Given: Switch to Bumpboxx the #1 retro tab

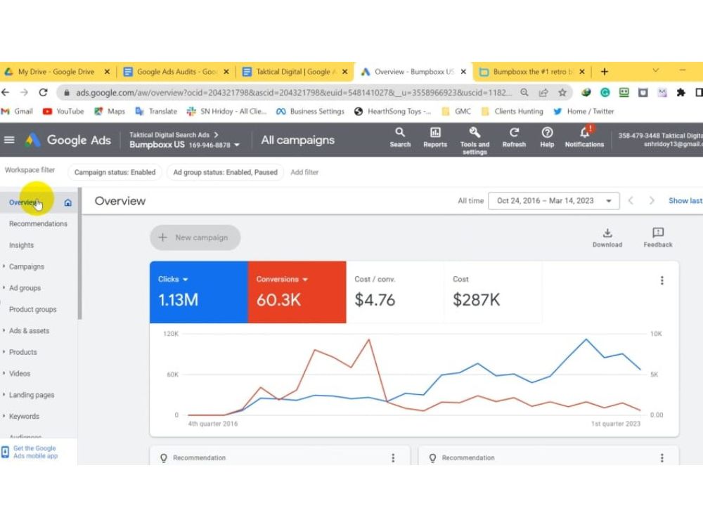Looking at the screenshot, I should pyautogui.click(x=532, y=72).
